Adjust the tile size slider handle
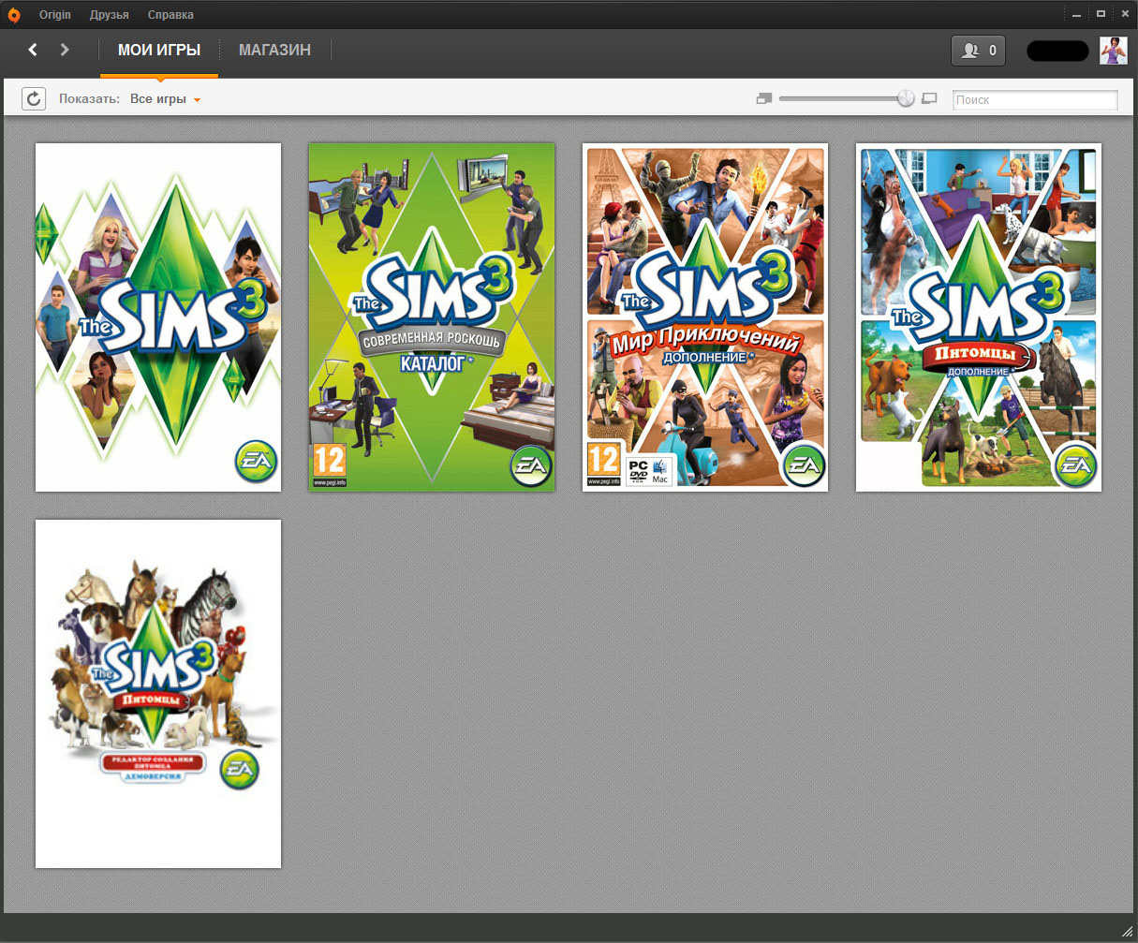This screenshot has height=943, width=1138. (x=905, y=98)
